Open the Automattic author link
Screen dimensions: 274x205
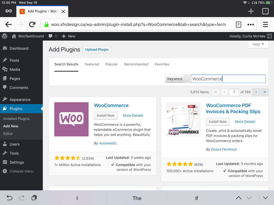click(x=108, y=143)
